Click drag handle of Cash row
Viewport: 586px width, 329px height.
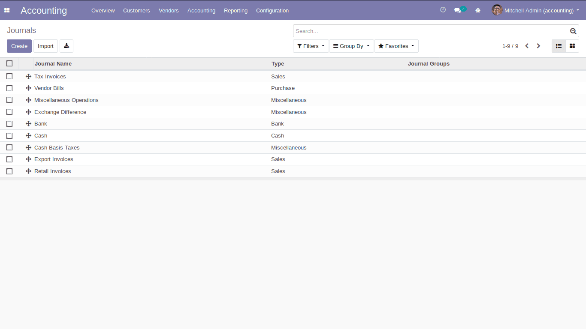click(x=28, y=135)
